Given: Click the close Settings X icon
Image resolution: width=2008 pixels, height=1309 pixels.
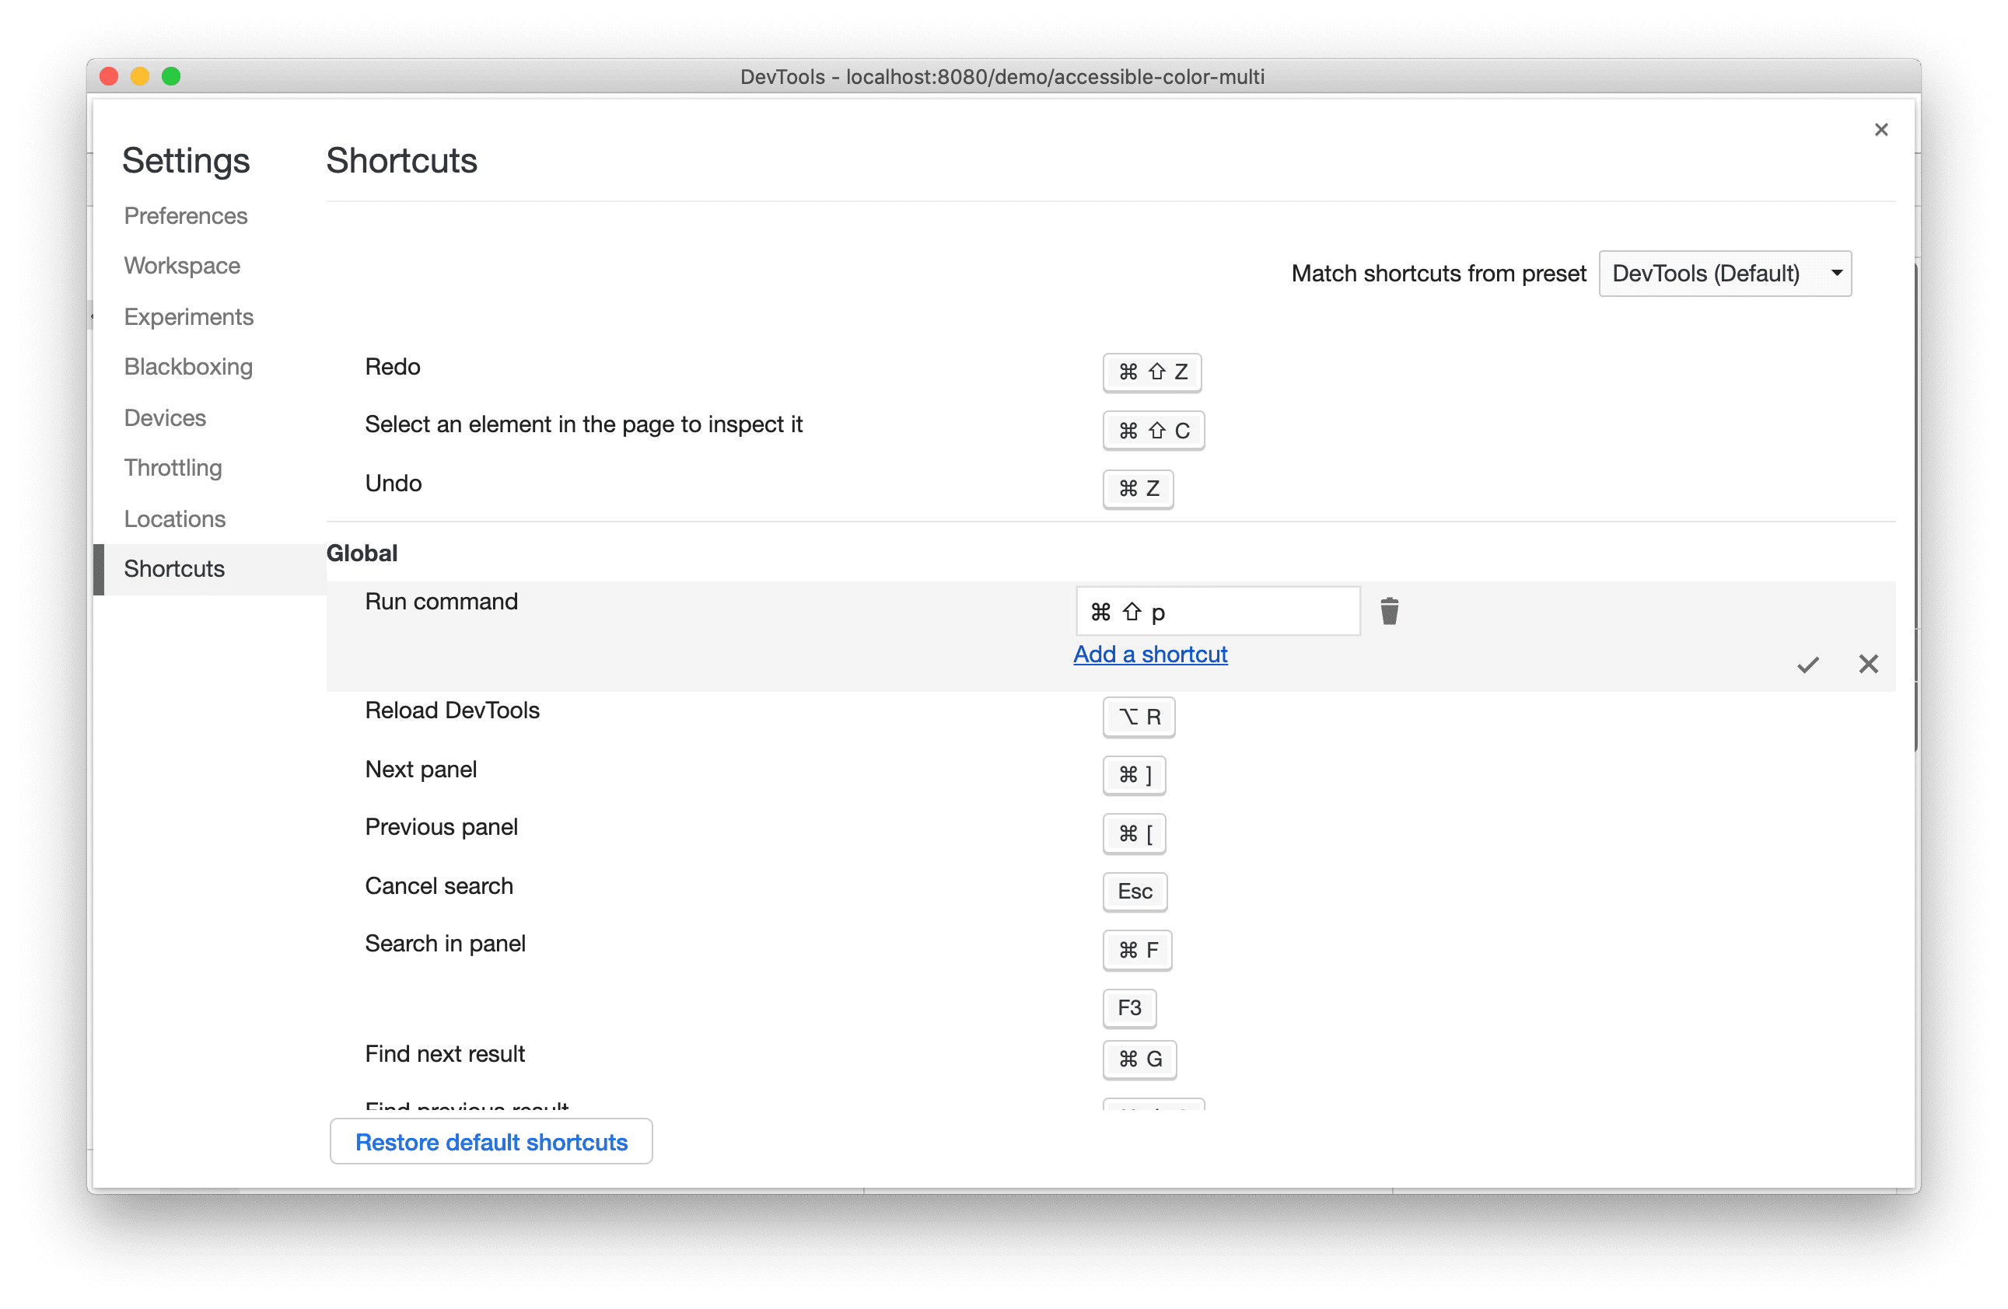Looking at the screenshot, I should [x=1880, y=130].
